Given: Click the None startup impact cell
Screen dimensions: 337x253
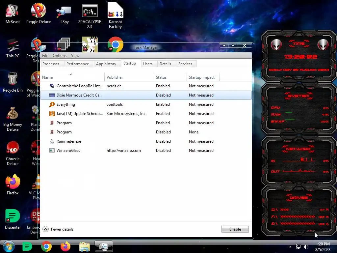Looking at the screenshot, I should click(x=194, y=132).
